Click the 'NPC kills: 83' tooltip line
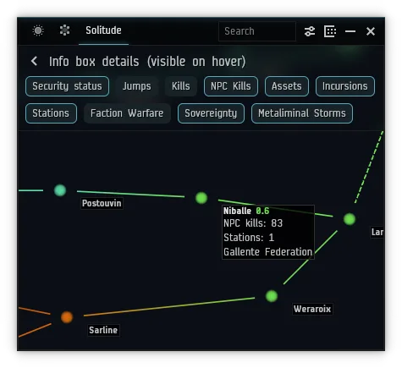Screen dimensions: 402x368 click(x=253, y=223)
